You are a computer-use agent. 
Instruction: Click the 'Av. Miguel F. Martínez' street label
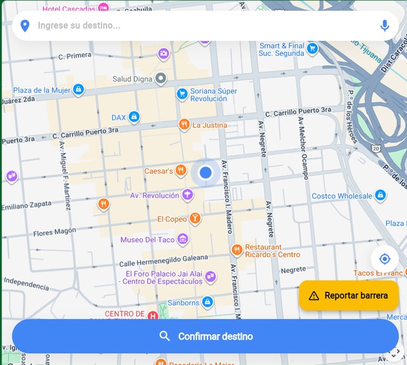click(x=65, y=176)
